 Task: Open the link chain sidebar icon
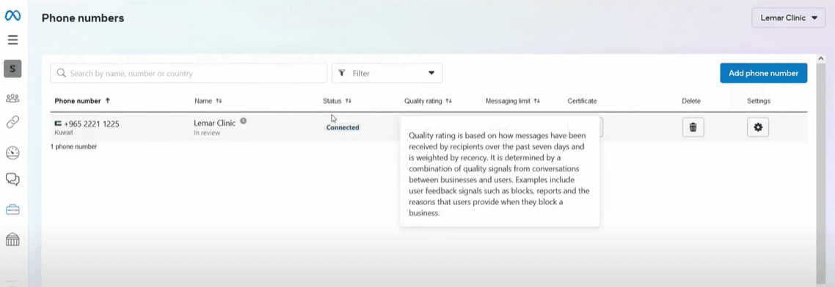(12, 123)
